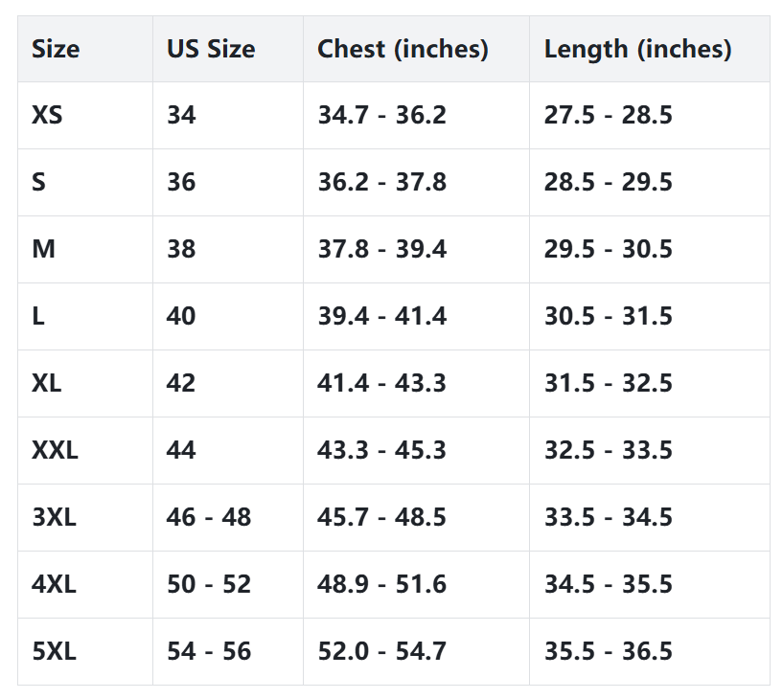Select the Length (inches) header cell
Screen dimensions: 783x699
pos(637,49)
